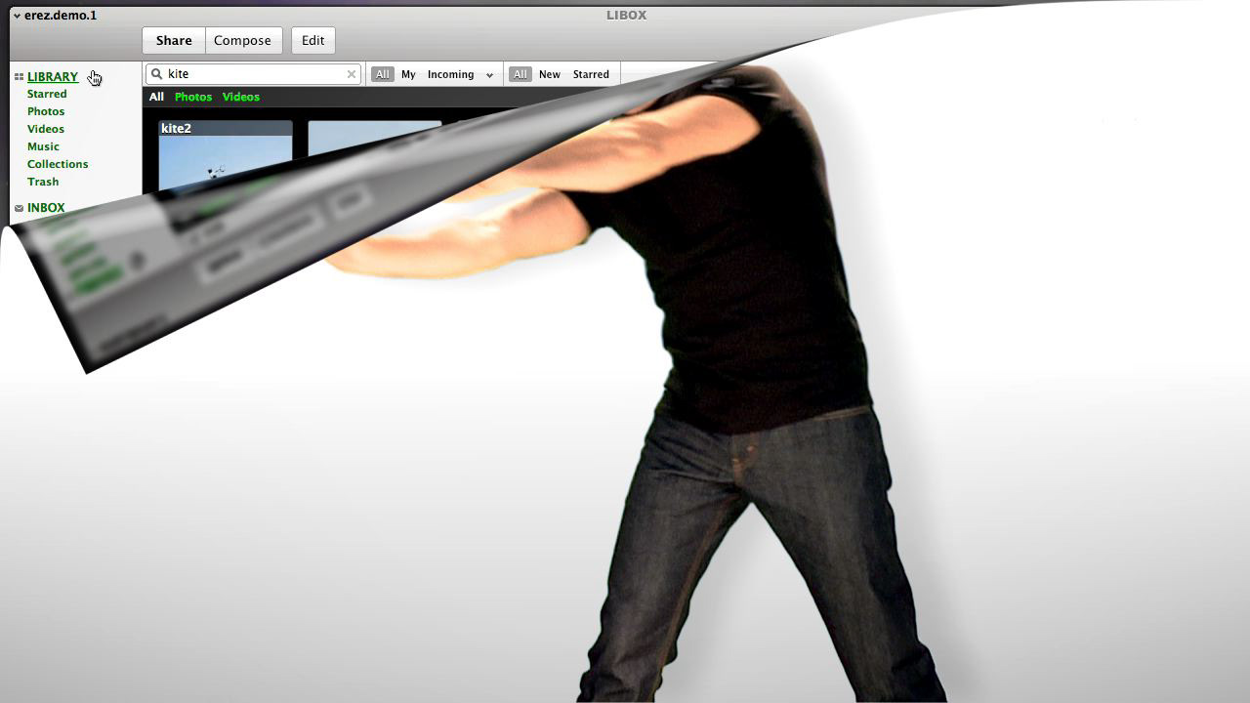The width and height of the screenshot is (1250, 703).
Task: Open the INBOX section
Action: [46, 208]
